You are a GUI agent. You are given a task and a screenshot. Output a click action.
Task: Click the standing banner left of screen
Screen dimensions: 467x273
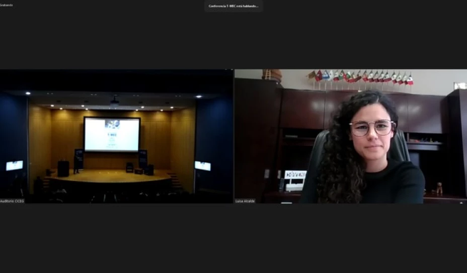pyautogui.click(x=79, y=158)
